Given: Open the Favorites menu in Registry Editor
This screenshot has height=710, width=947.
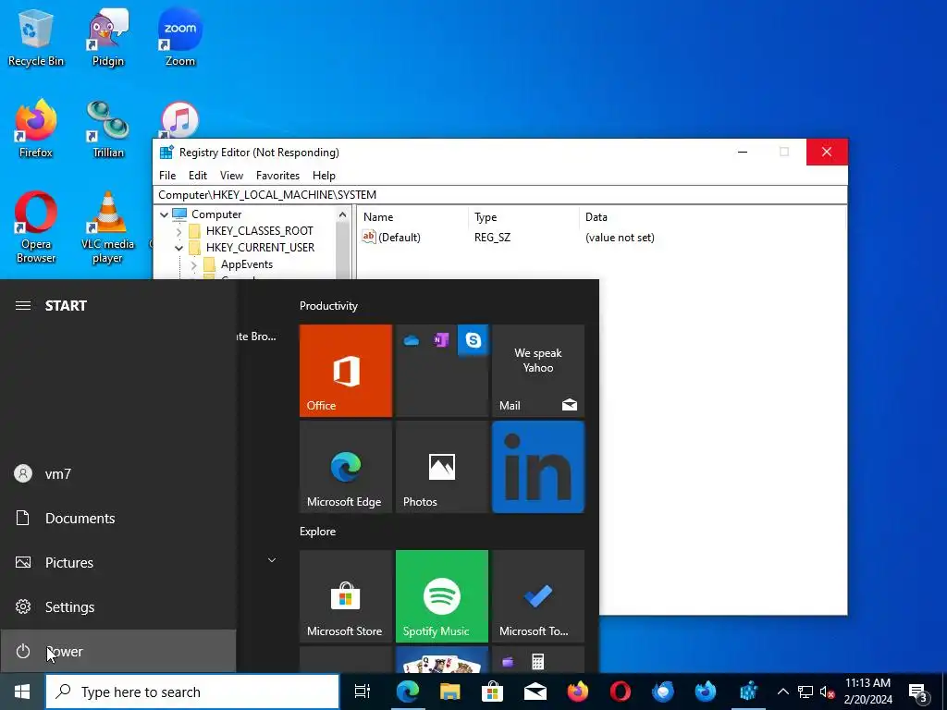Looking at the screenshot, I should (x=277, y=176).
